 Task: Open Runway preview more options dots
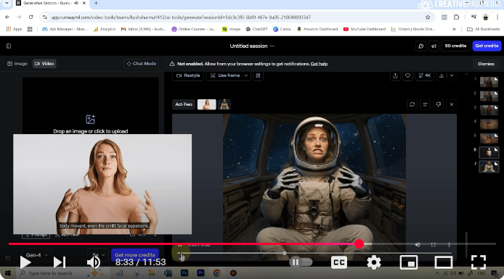(x=449, y=245)
